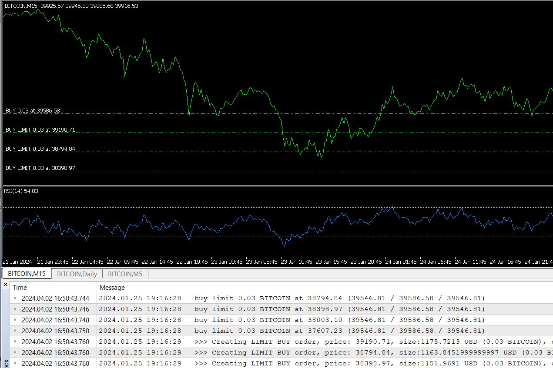
Task: Click the Time column header
Action: click(x=20, y=287)
